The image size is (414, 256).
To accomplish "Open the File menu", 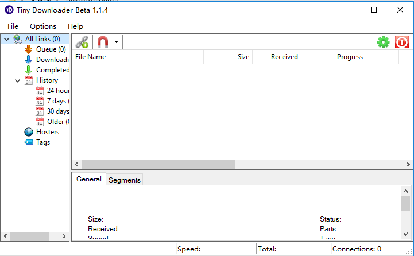I will pos(13,26).
